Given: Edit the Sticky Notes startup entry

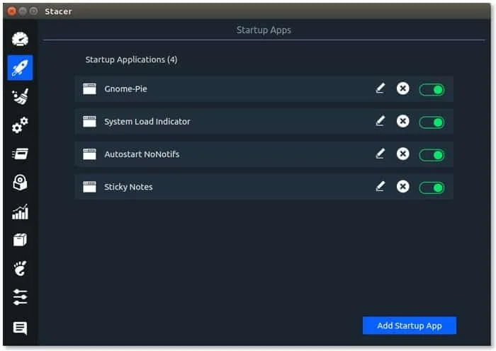Looking at the screenshot, I should tap(381, 186).
